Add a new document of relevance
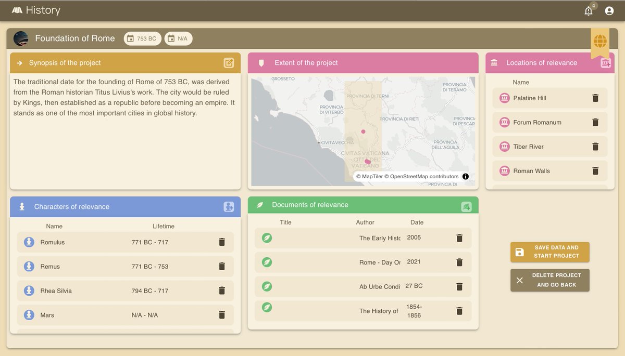The image size is (625, 356). [468, 205]
